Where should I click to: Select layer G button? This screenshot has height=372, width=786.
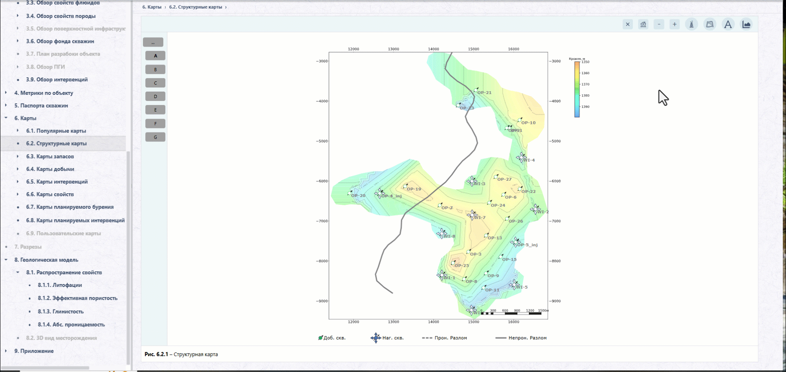pos(155,137)
